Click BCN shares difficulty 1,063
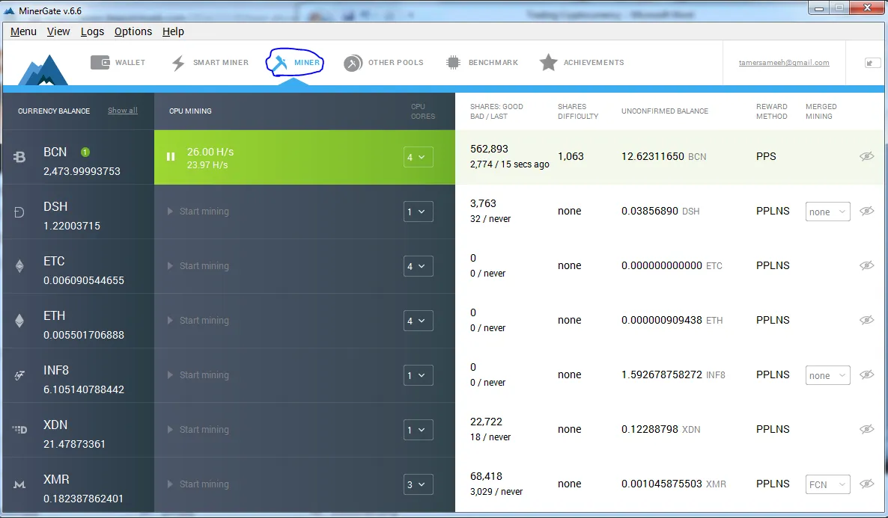The image size is (888, 518). [x=571, y=157]
